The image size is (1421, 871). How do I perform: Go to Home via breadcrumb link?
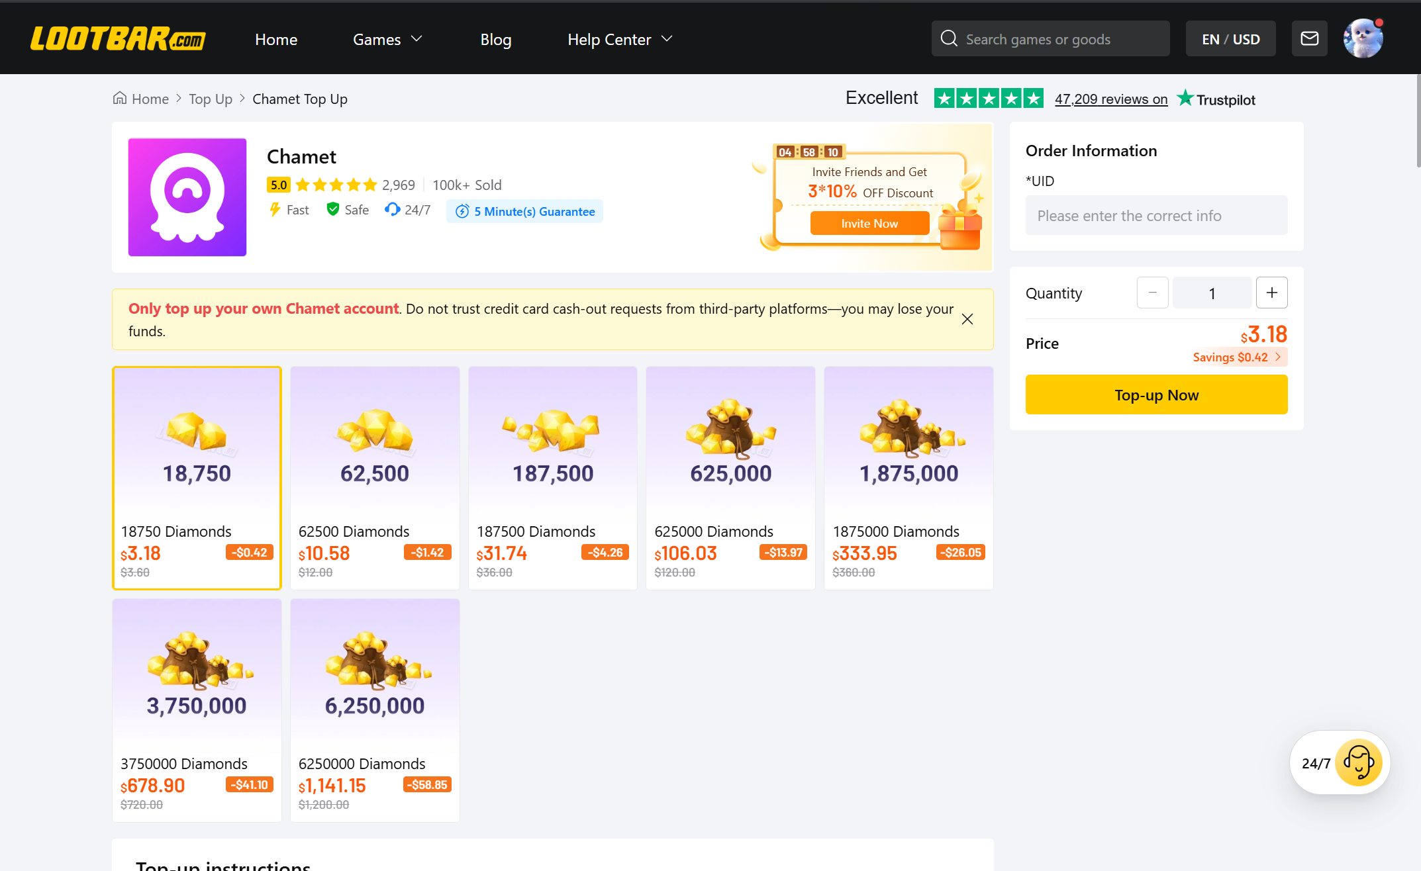coord(150,99)
